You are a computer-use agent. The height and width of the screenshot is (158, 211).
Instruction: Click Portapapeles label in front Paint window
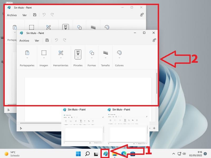tap(27, 65)
